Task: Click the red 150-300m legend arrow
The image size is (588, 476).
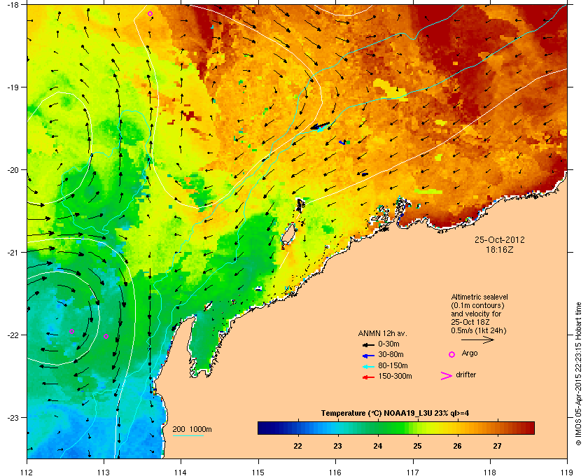Action: (368, 377)
